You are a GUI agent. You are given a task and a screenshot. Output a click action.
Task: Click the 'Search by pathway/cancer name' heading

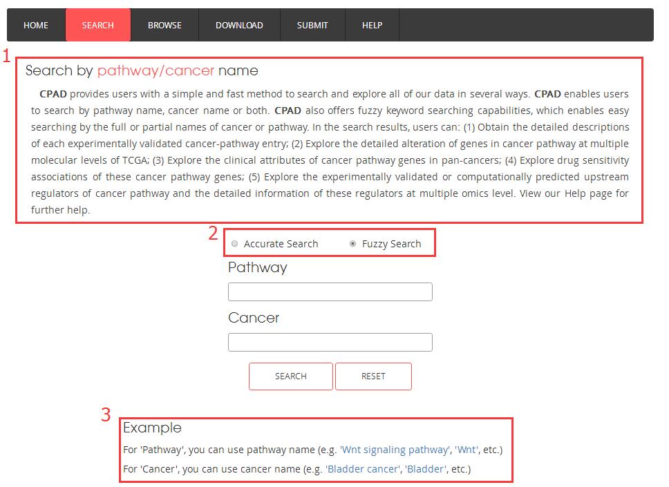coord(142,70)
